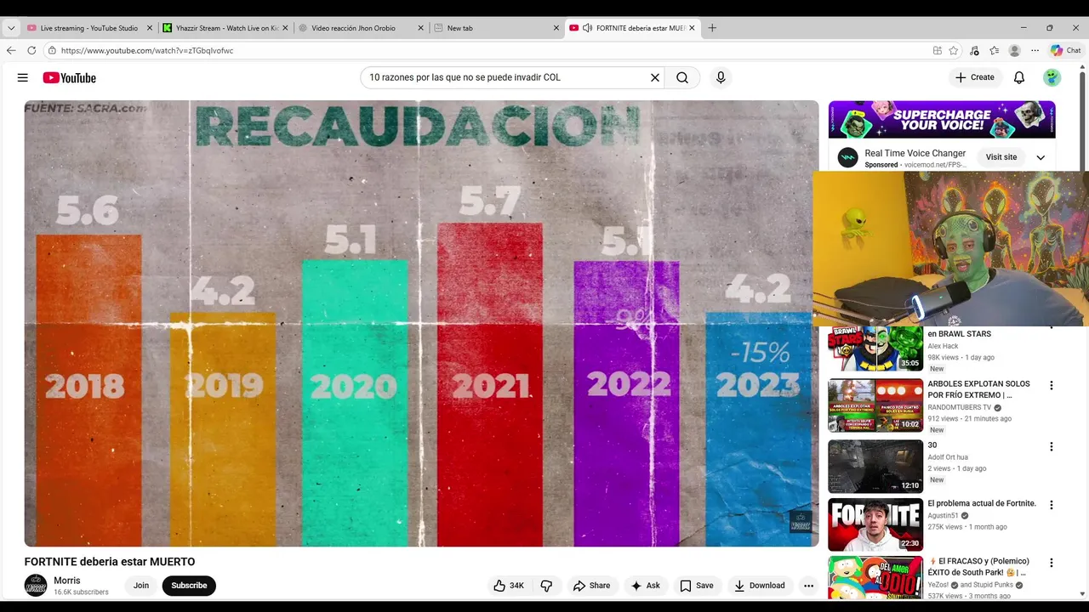Open a new browser tab
This screenshot has width=1089, height=612.
[x=712, y=28]
